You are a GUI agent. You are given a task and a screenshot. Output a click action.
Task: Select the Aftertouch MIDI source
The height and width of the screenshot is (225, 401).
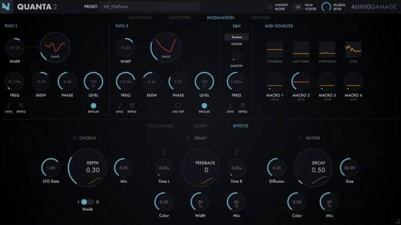point(327,50)
